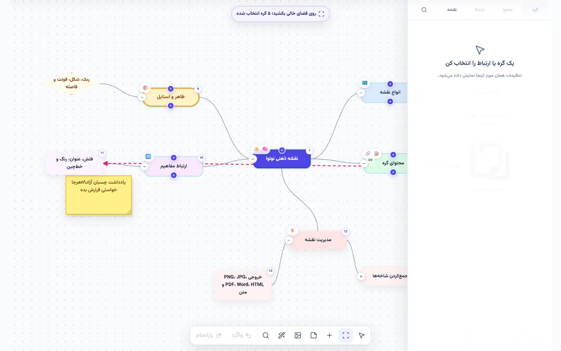Click the shuffle arrows icon on ارتباط مفاهیم

(148, 156)
